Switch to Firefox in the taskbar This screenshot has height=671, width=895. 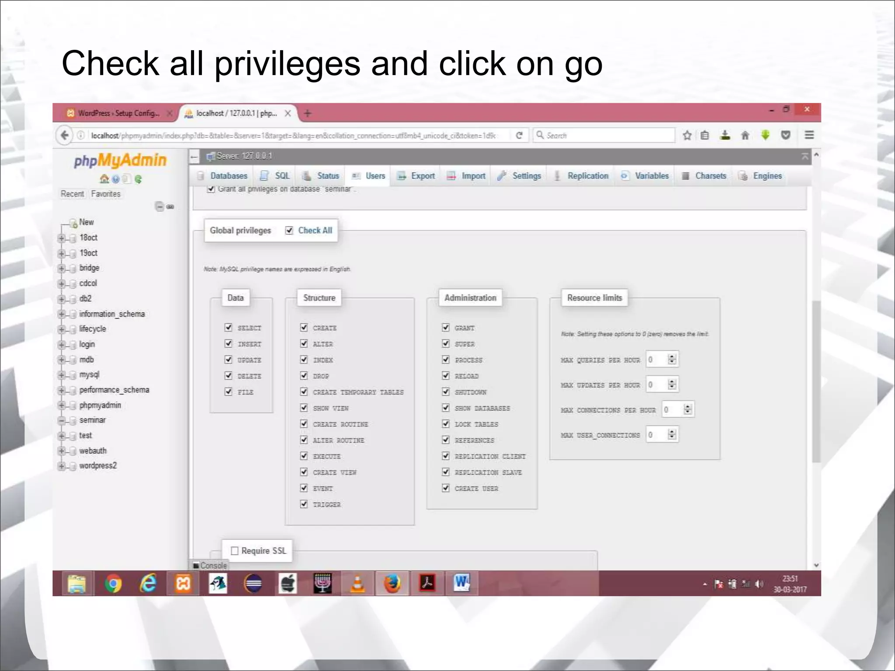[x=392, y=584]
